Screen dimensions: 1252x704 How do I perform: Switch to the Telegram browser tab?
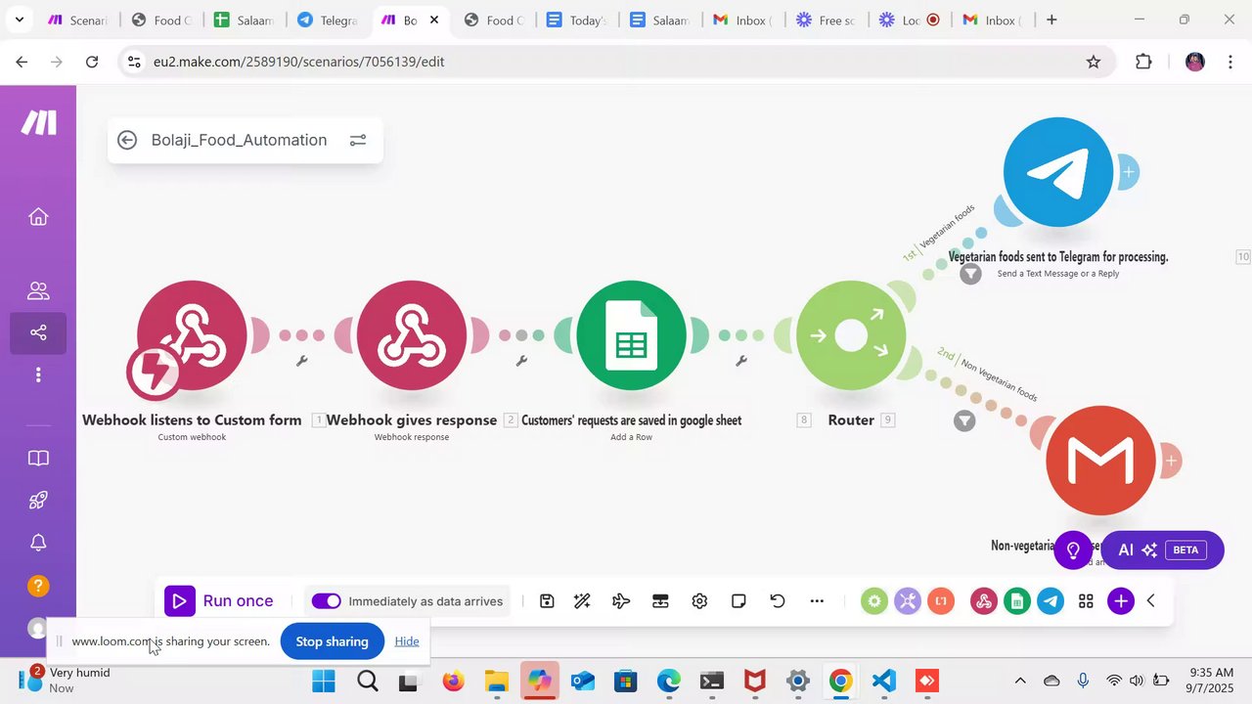pos(328,20)
